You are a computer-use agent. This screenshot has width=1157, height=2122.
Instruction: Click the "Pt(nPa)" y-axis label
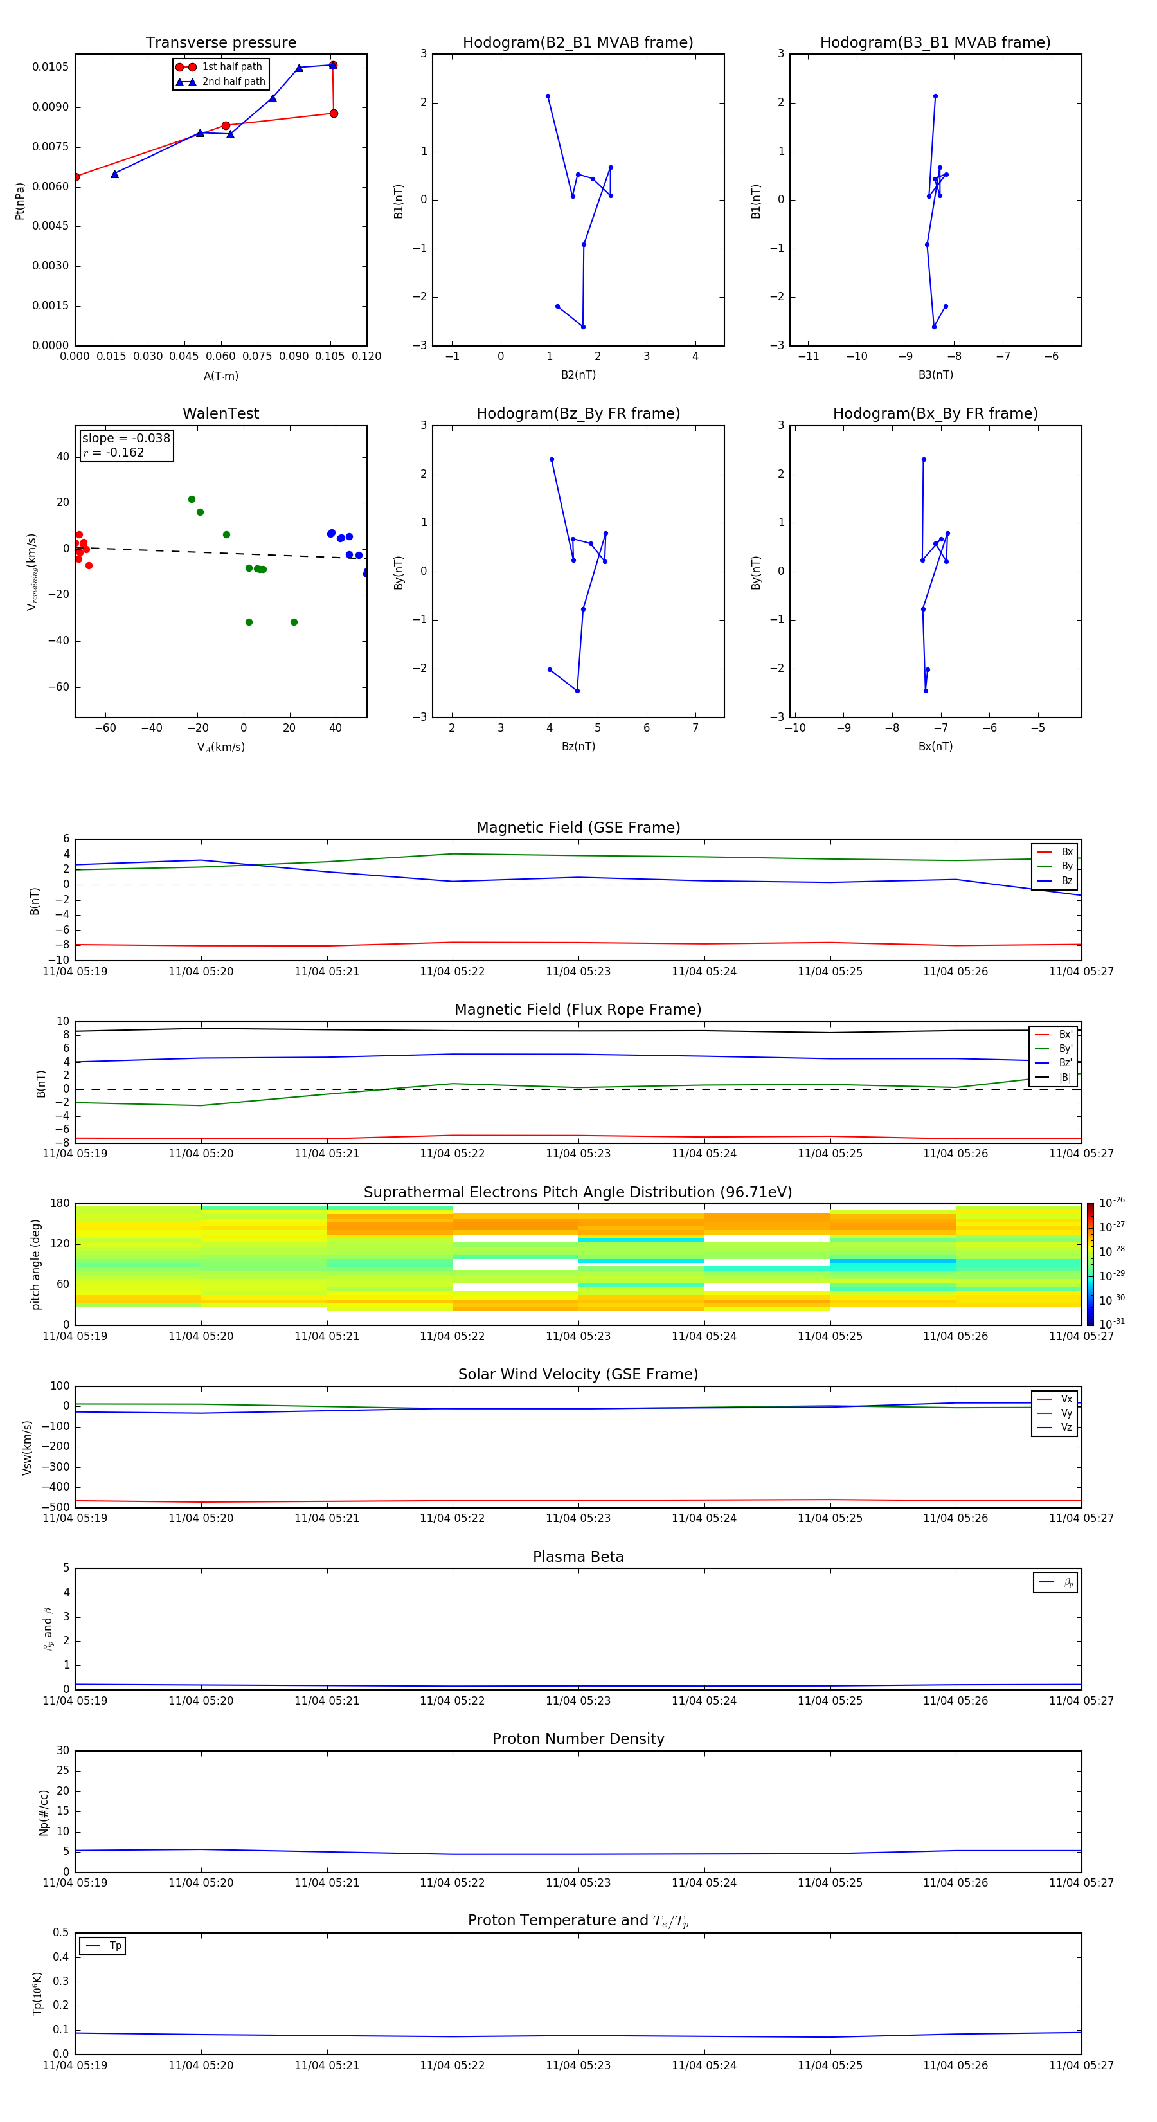click(x=20, y=200)
